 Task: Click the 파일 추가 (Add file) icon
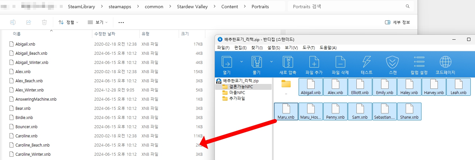pos(314,62)
